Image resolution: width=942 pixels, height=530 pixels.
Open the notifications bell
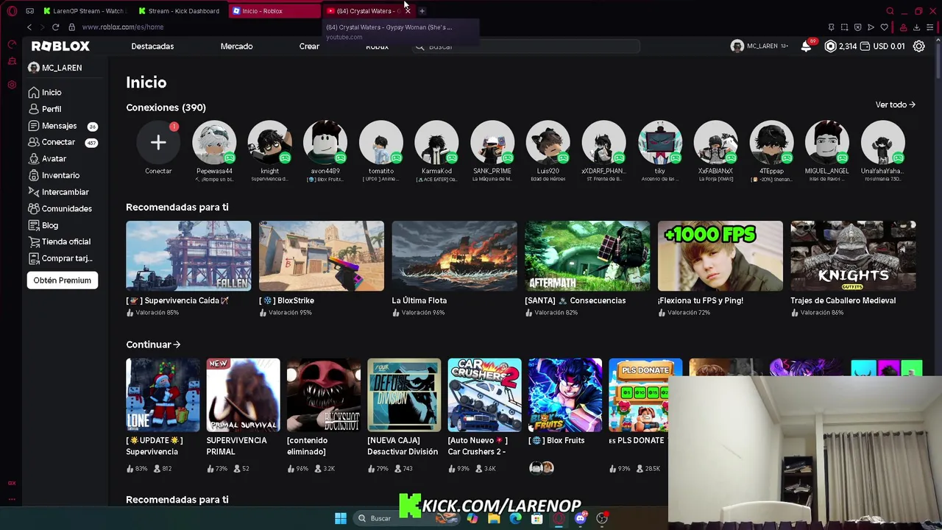pos(807,46)
